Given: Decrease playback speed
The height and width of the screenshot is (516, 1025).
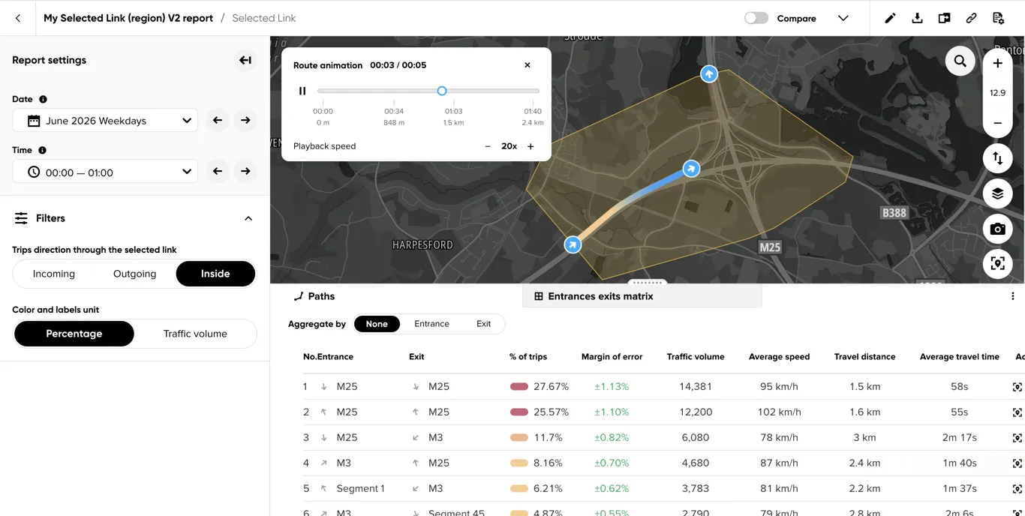Looking at the screenshot, I should tap(488, 146).
